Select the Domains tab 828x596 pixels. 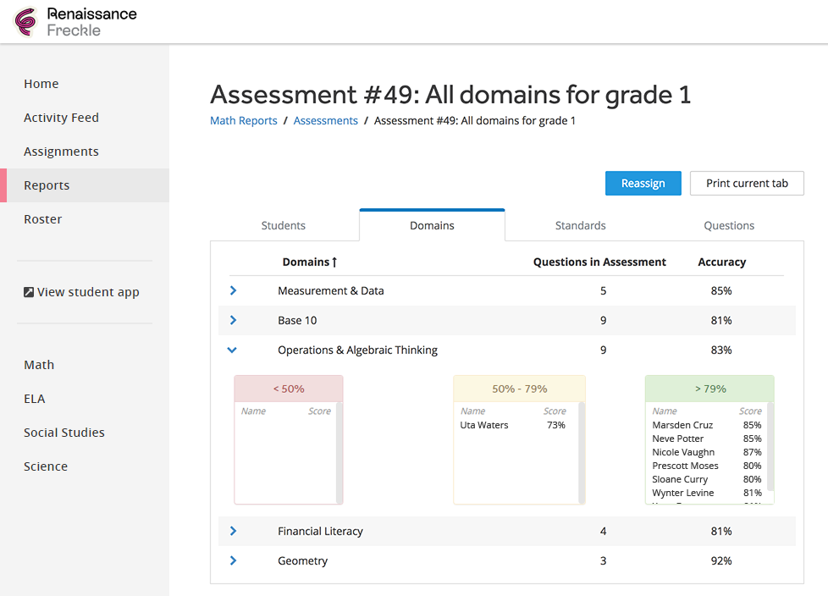tap(432, 225)
